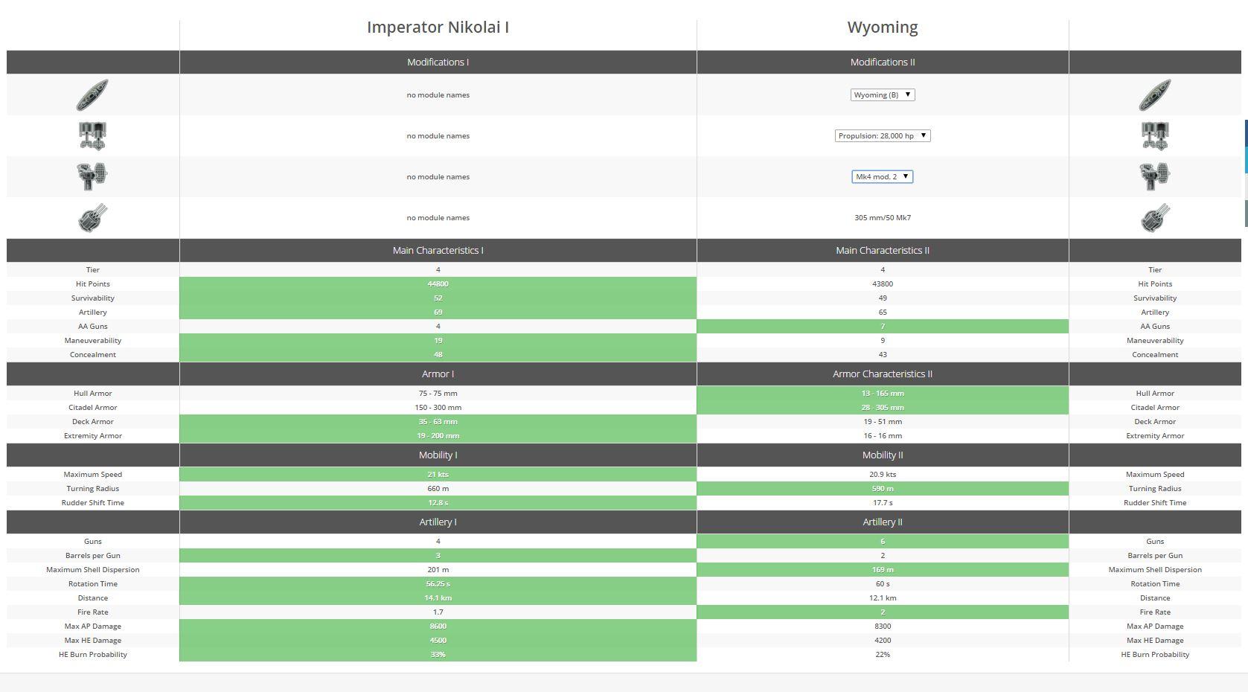Screen dimensions: 1248x692
Task: Open the Wyoming (B) hull dropdown
Action: point(883,94)
